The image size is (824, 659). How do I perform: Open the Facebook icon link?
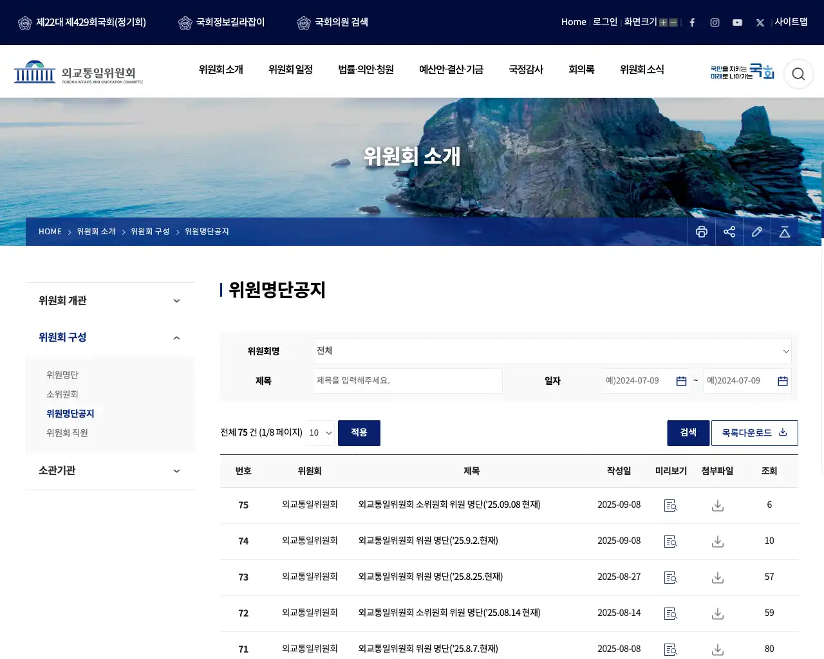coord(692,23)
